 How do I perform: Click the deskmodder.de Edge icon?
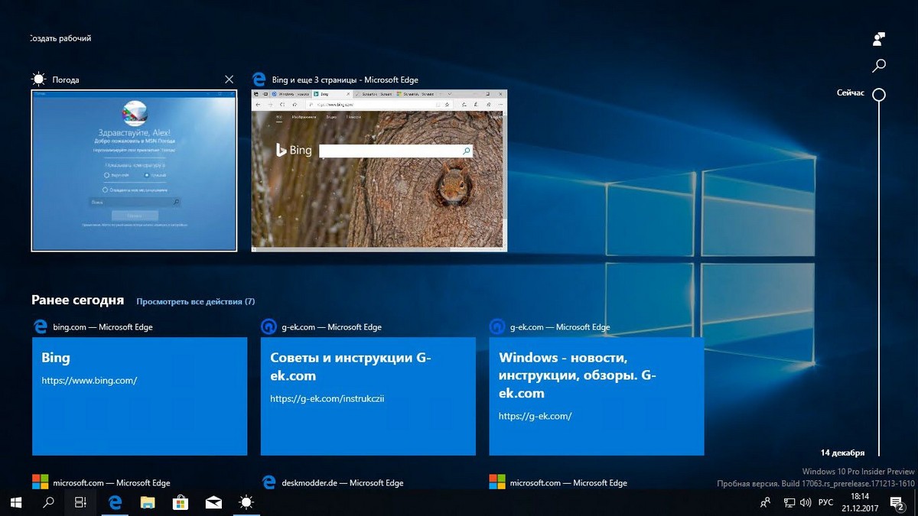tap(269, 482)
